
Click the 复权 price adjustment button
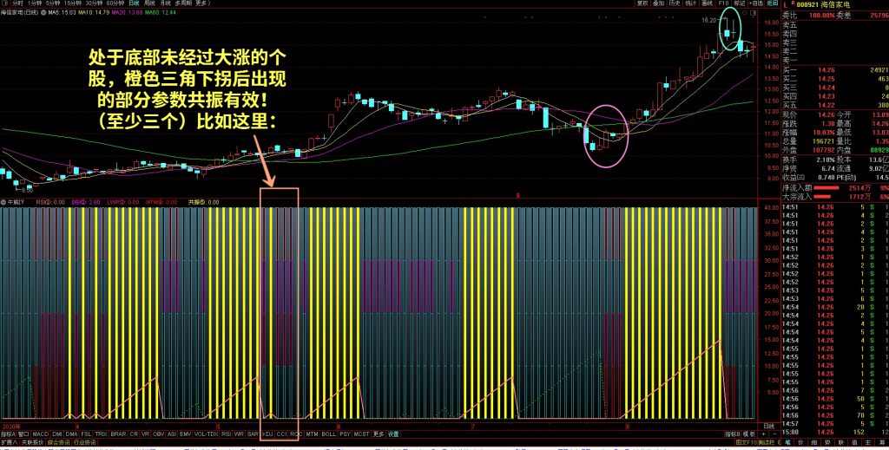coord(642,3)
